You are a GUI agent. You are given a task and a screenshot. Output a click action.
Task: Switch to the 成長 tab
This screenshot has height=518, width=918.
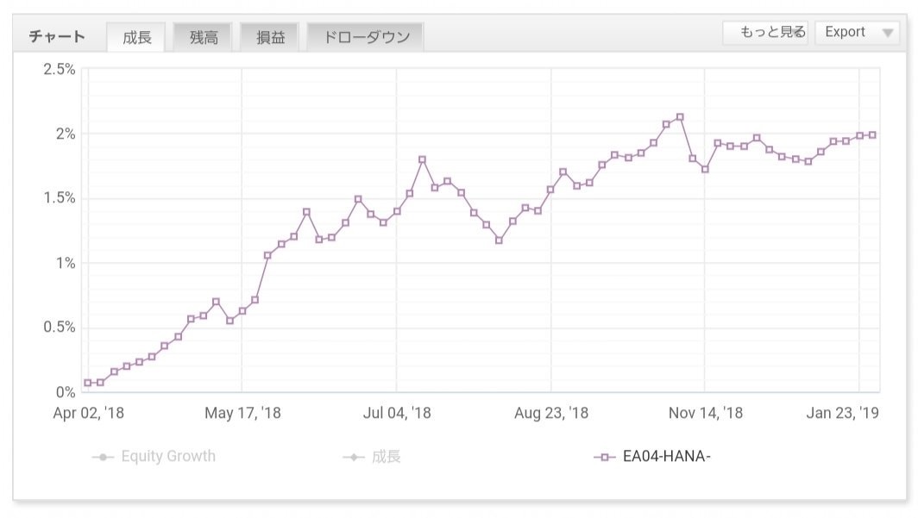[x=136, y=37]
